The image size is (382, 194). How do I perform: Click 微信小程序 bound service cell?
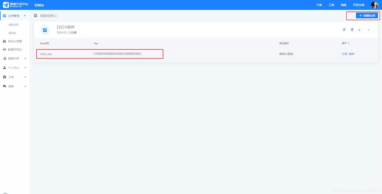pos(286,54)
